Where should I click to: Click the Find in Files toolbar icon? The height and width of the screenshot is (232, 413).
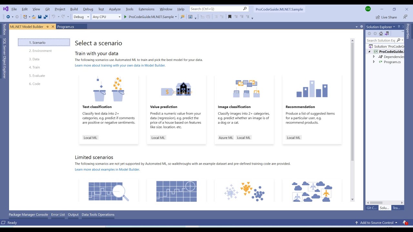tap(183, 17)
